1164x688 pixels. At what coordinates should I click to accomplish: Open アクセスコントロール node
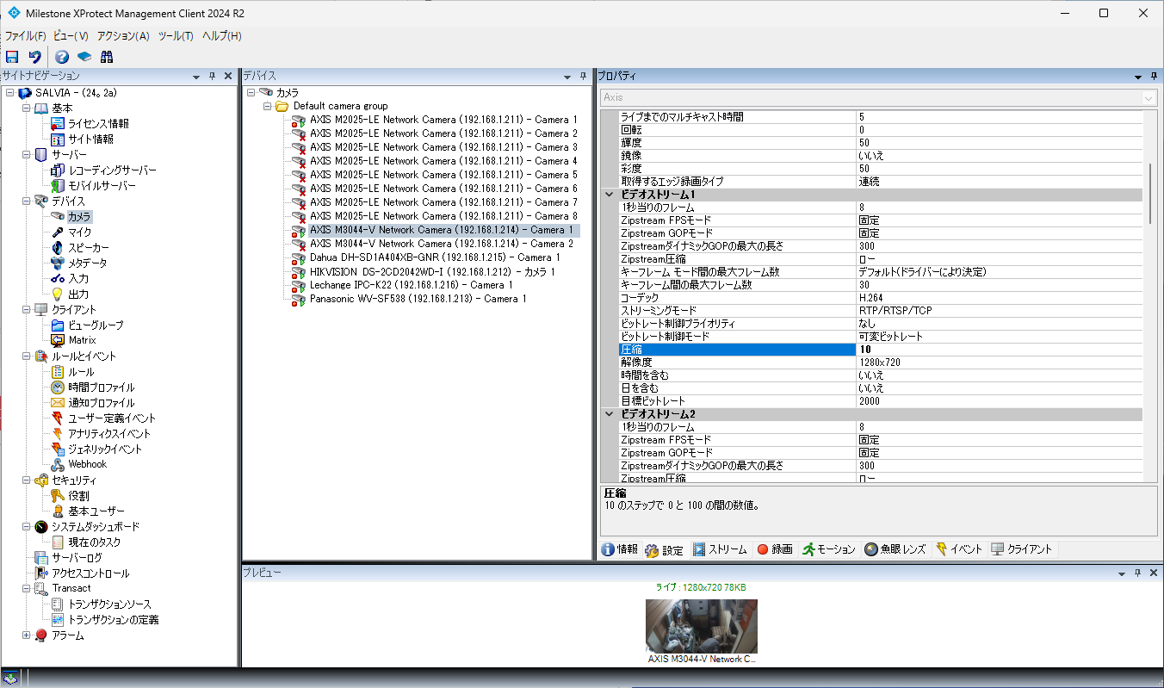(90, 573)
